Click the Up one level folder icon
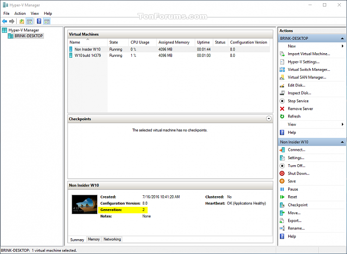 tap(22, 21)
